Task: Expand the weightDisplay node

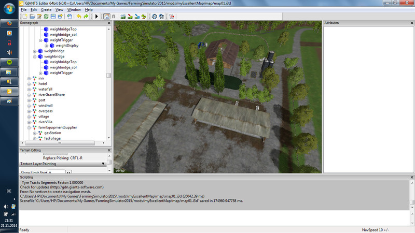Action: pyautogui.click(x=46, y=46)
